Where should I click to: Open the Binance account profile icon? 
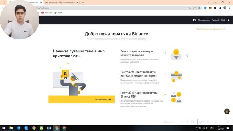tap(194, 20)
